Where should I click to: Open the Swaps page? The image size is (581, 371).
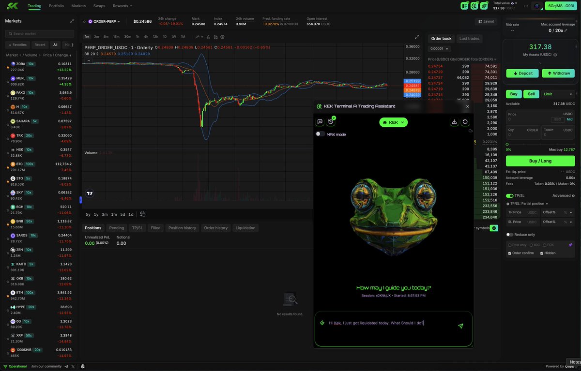point(99,6)
